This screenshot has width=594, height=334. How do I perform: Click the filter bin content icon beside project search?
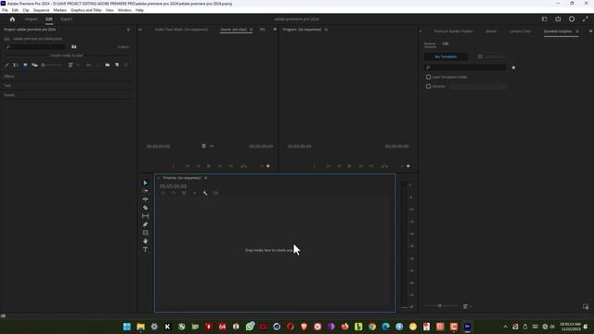(74, 47)
